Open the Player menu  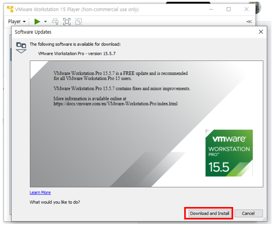[x=17, y=21]
